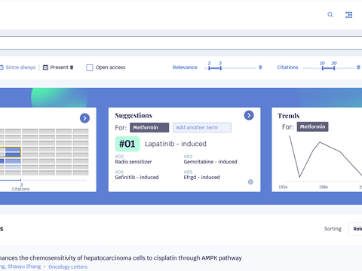Choose suggestion Radio sensitizer
Image resolution: width=362 pixels, height=271 pixels.
click(133, 162)
